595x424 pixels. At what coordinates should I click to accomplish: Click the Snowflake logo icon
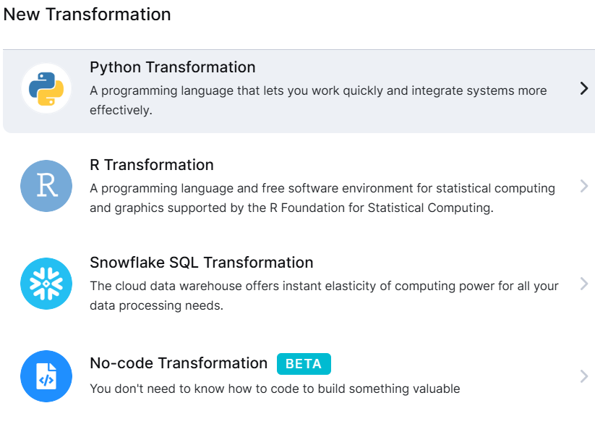(46, 284)
